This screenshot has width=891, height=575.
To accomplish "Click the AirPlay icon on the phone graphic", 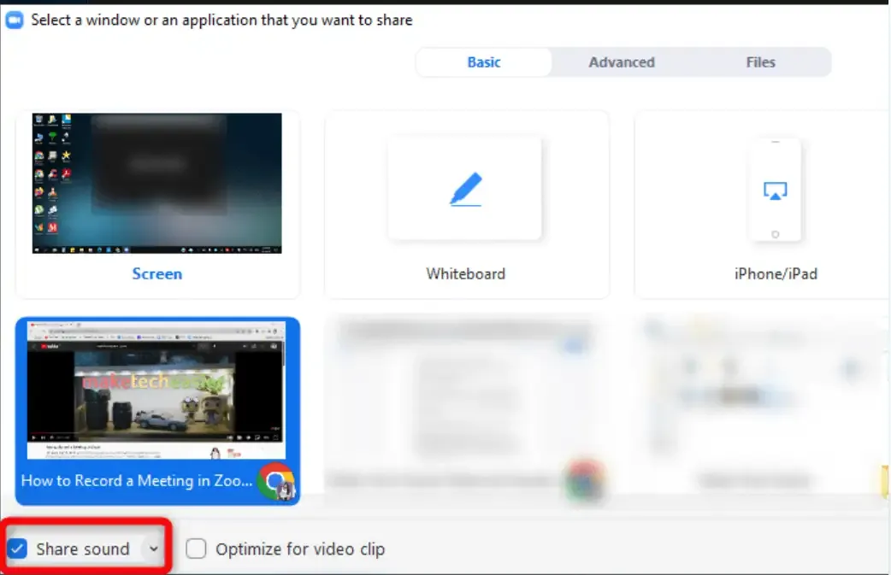I will coord(775,191).
